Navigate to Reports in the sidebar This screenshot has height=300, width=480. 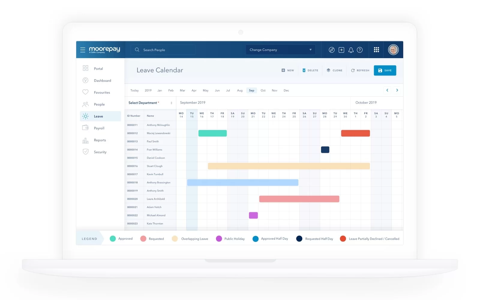pos(99,140)
